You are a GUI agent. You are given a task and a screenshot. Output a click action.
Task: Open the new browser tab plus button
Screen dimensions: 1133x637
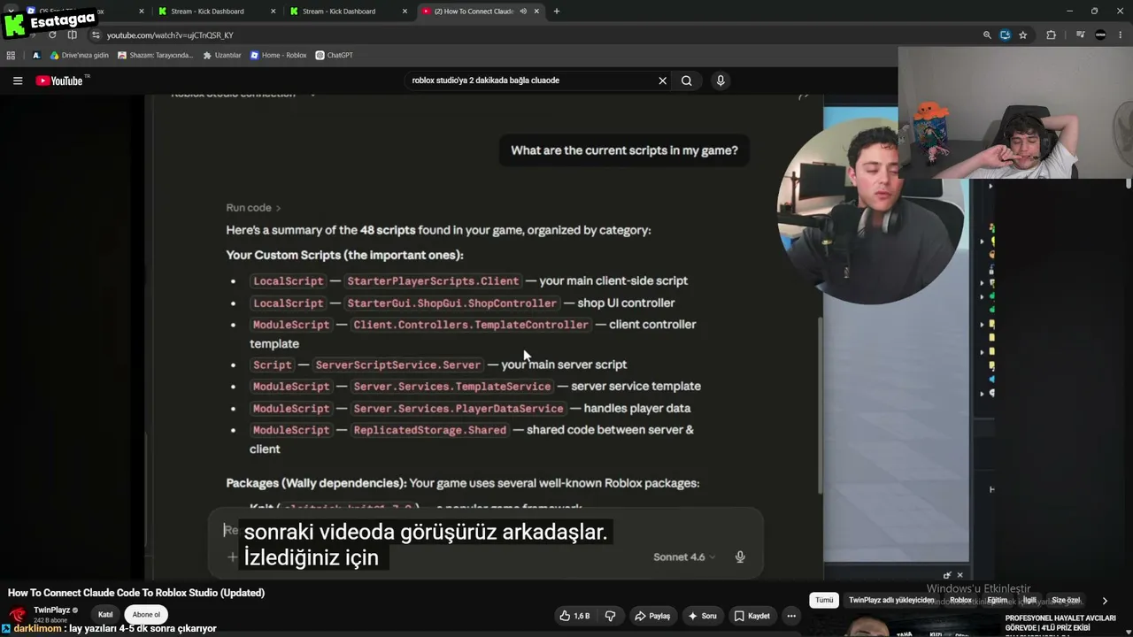pos(556,12)
